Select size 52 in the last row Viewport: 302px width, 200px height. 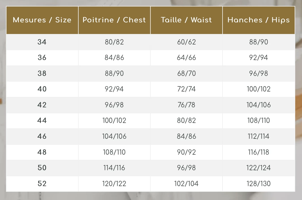pyautogui.click(x=42, y=184)
